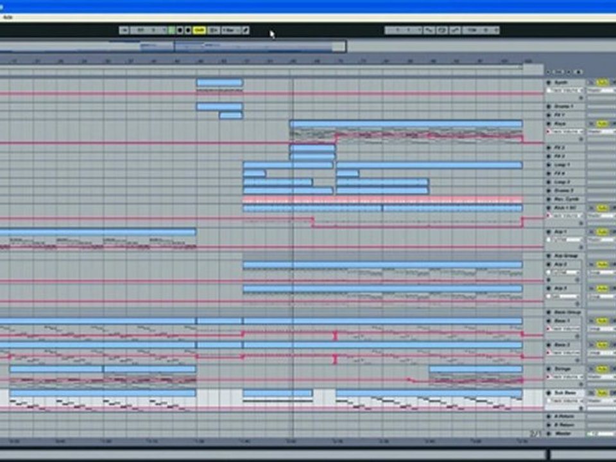
Task: Unfold the FX 1 track
Action: point(549,115)
